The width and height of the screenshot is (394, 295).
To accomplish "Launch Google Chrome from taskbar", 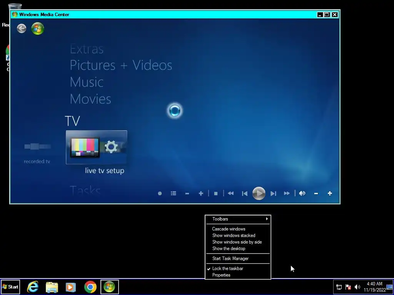I will click(90, 287).
